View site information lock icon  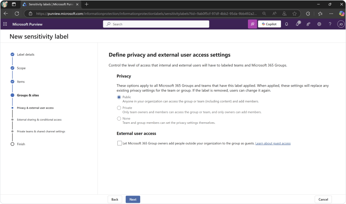[31, 14]
